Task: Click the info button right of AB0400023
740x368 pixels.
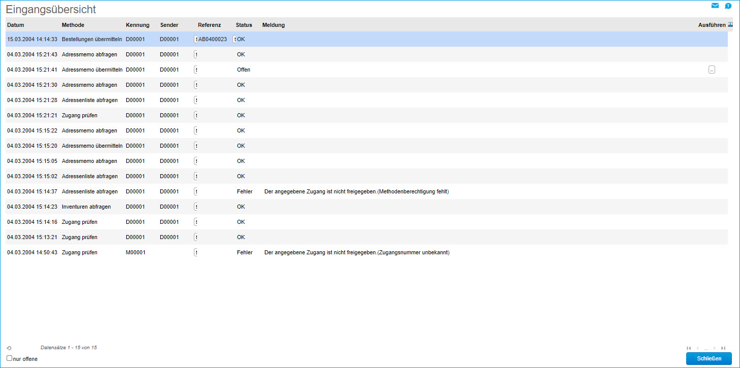Action: click(234, 39)
